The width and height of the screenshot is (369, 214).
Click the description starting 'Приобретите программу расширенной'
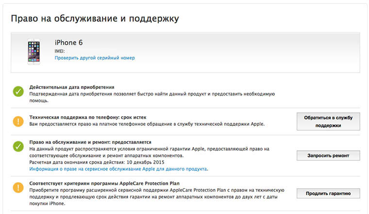(157, 197)
